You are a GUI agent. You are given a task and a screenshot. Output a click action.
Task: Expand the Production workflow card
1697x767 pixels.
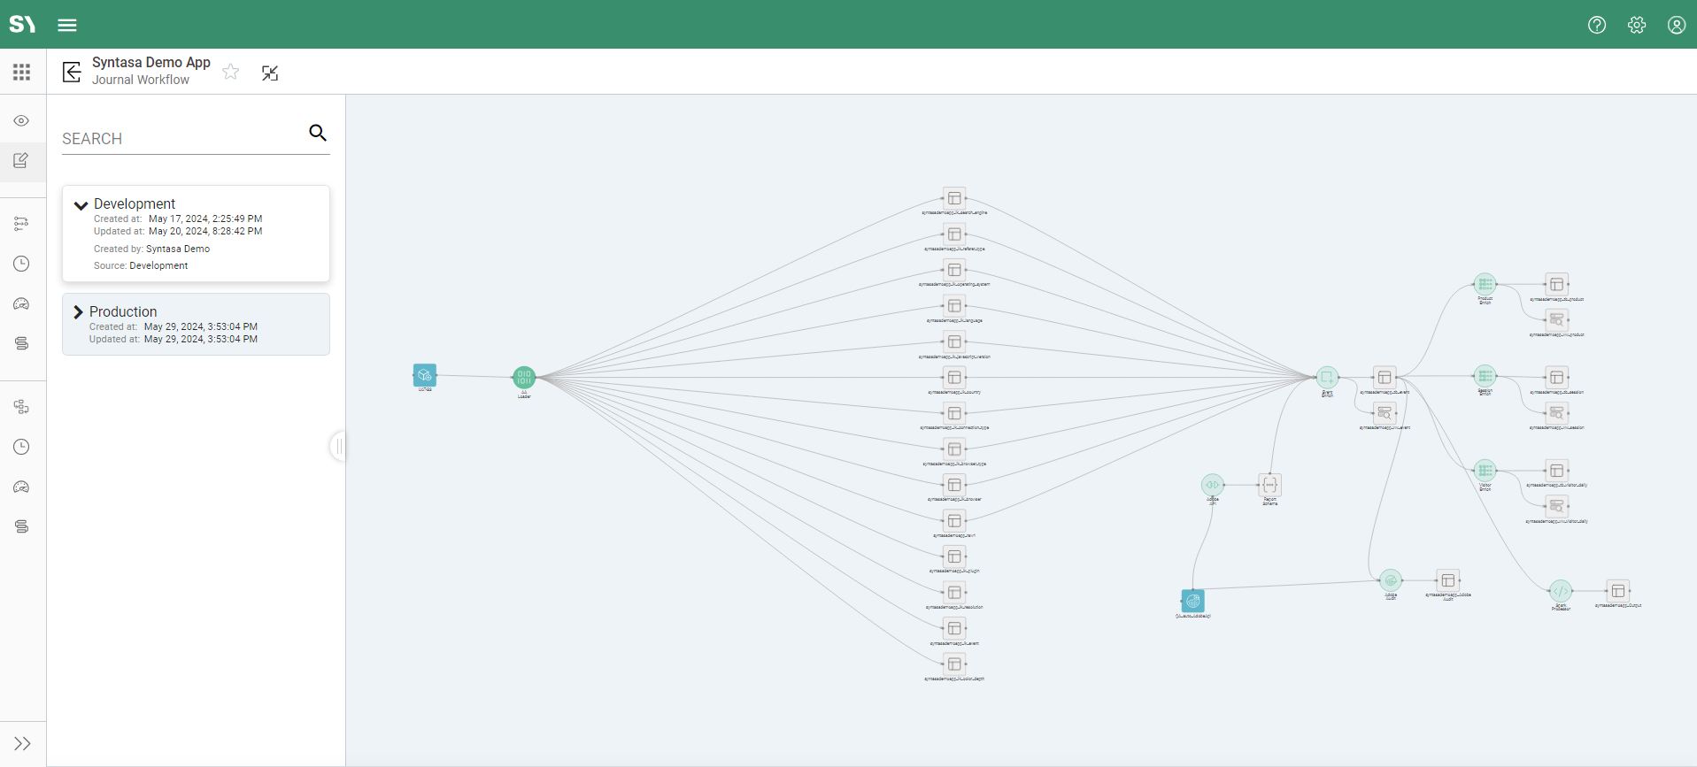pyautogui.click(x=78, y=312)
